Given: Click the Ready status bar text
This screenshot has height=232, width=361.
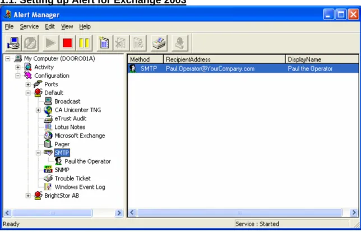Looking at the screenshot, I should tap(11, 224).
